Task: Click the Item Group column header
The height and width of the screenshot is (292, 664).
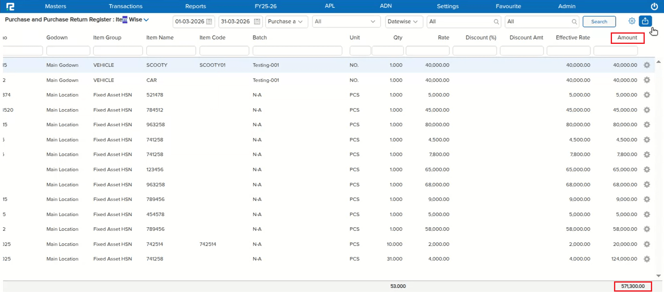Action: 107,37
